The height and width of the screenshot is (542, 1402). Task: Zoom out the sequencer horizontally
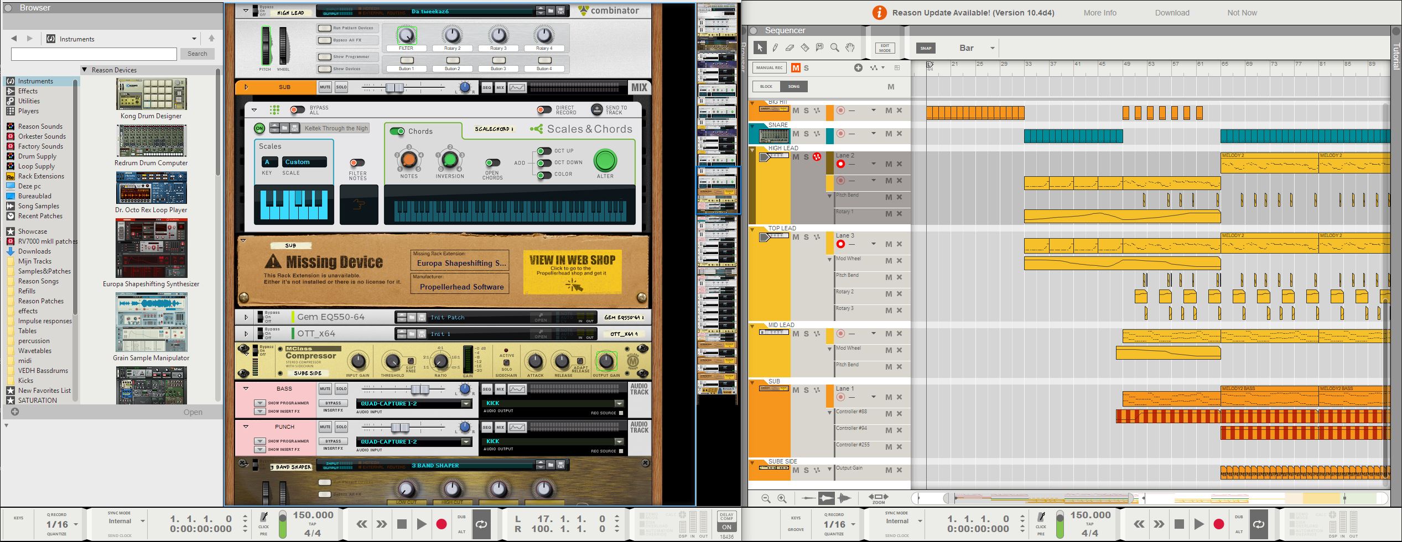point(766,498)
